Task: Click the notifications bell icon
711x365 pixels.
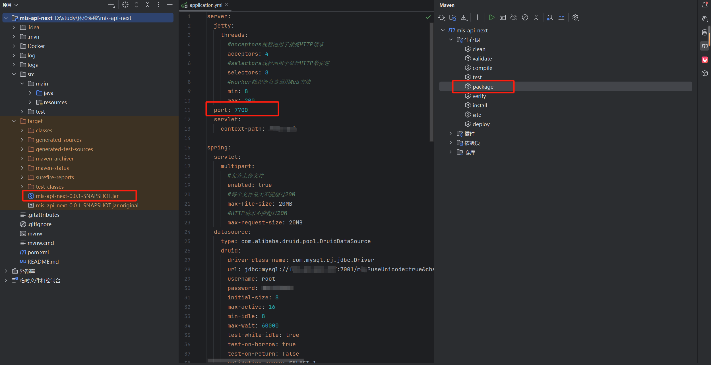Action: pos(704,5)
